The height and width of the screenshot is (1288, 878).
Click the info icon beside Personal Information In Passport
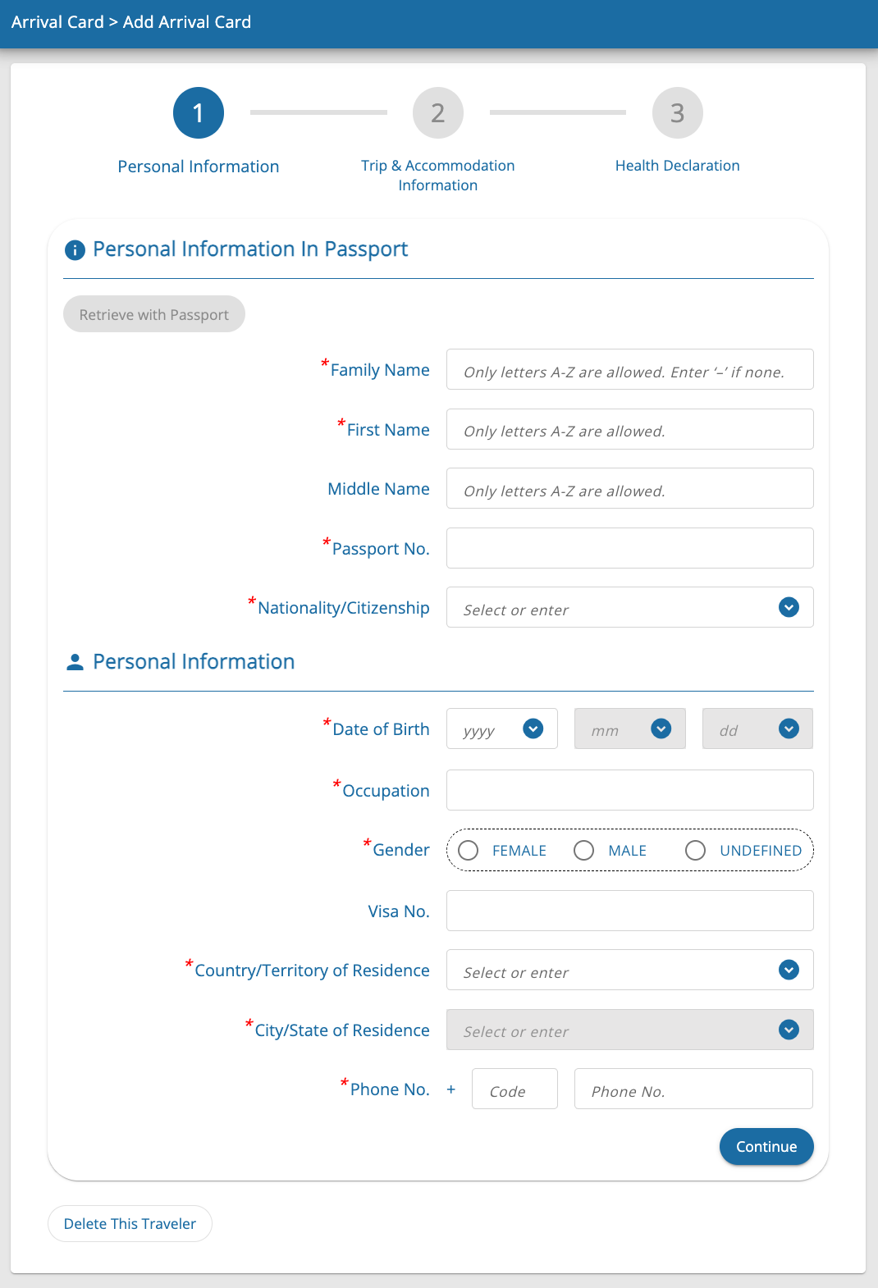75,250
